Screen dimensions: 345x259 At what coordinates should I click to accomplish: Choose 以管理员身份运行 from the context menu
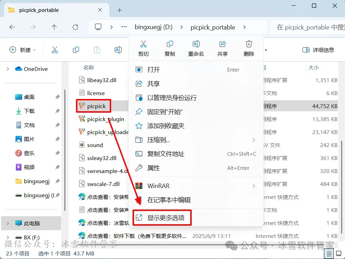[196, 98]
